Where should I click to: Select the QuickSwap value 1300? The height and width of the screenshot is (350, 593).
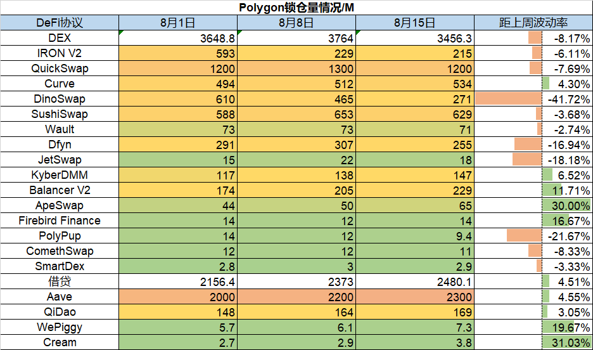341,69
